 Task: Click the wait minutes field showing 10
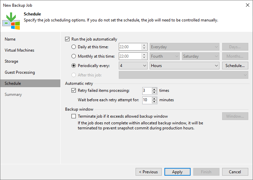coord(147,100)
